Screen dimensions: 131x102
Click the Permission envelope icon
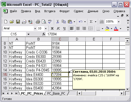click(x=24, y=22)
